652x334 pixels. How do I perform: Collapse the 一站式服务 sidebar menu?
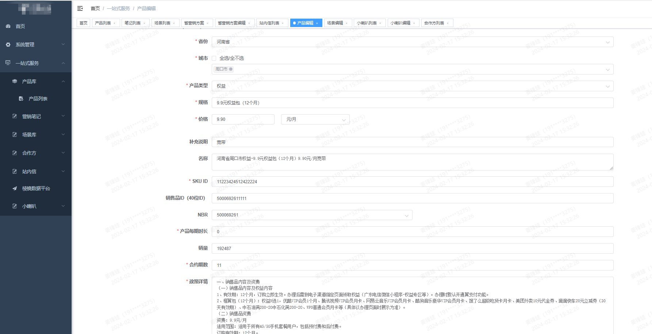click(x=36, y=63)
